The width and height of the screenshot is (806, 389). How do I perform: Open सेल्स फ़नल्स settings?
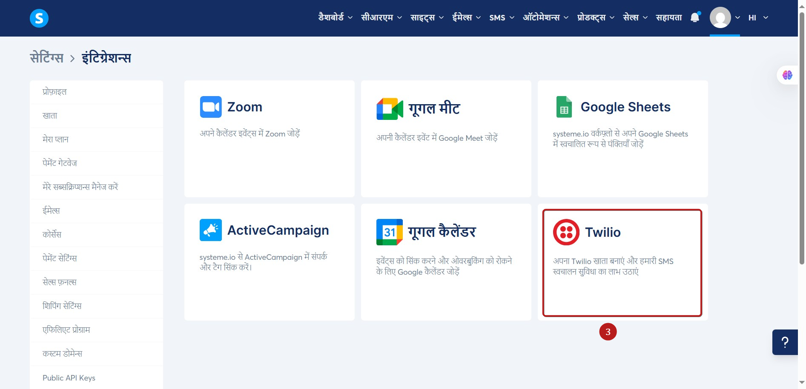click(97, 282)
